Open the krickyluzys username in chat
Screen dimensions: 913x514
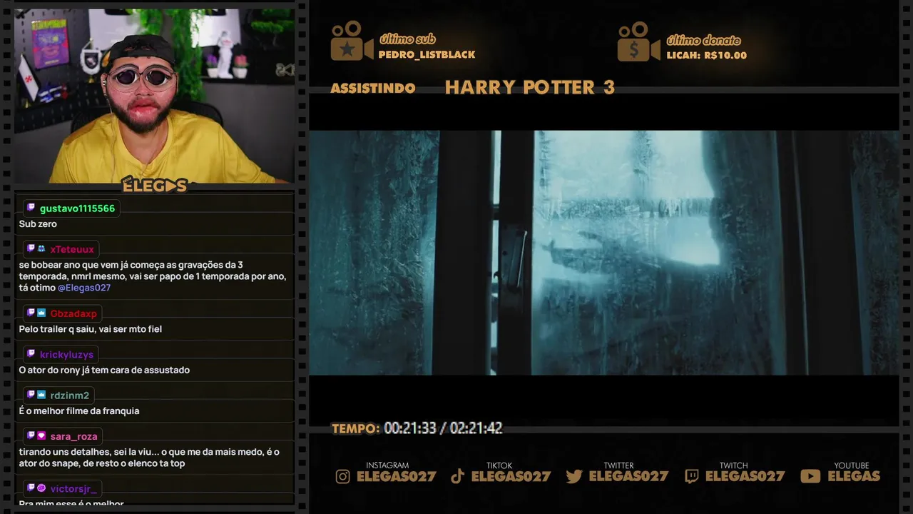click(x=66, y=355)
